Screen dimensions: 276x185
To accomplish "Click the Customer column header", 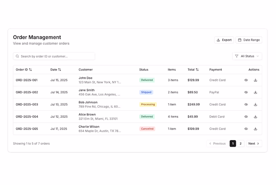I will (x=86, y=69).
